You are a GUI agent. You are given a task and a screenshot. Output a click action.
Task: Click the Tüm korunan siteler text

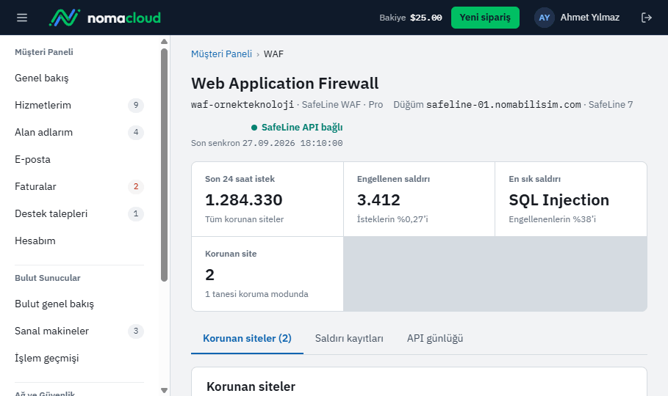tap(244, 219)
